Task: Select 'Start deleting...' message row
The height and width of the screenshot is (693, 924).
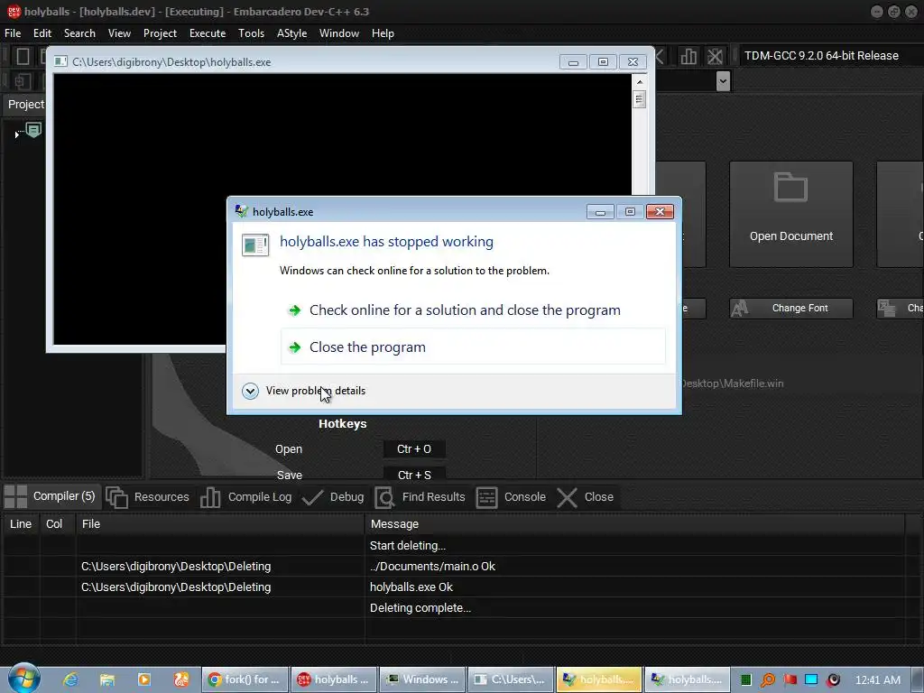Action: pos(454,546)
